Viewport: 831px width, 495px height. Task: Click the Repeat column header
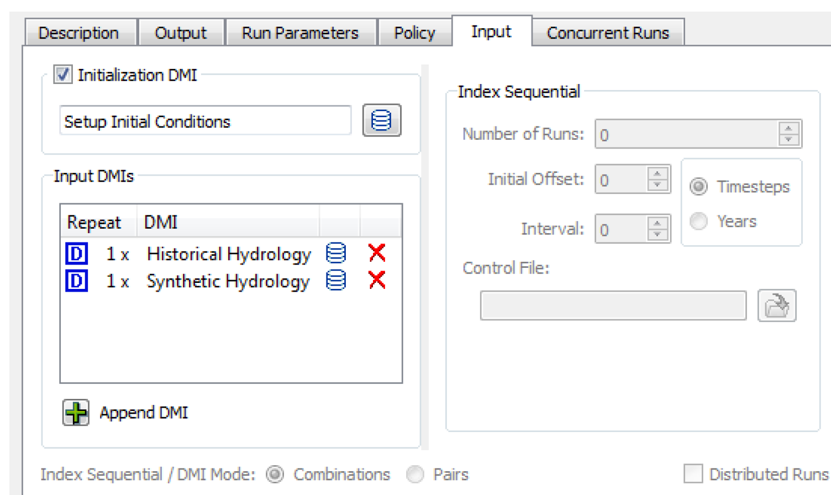94,222
